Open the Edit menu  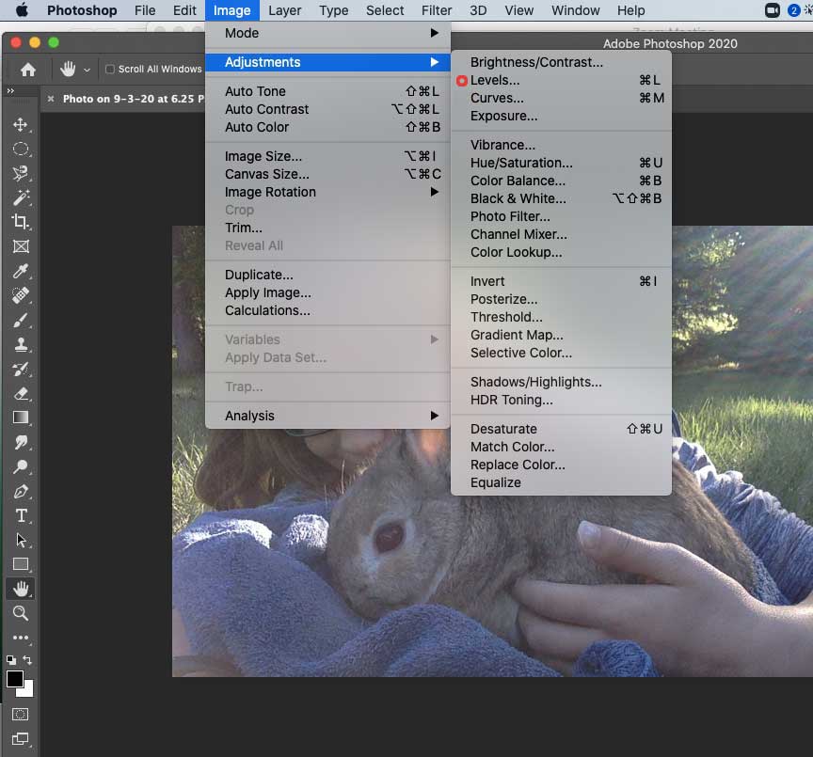184,10
